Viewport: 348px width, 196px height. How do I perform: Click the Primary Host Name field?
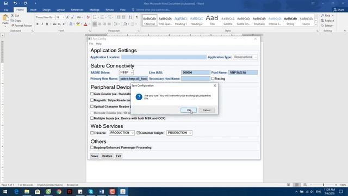point(133,78)
